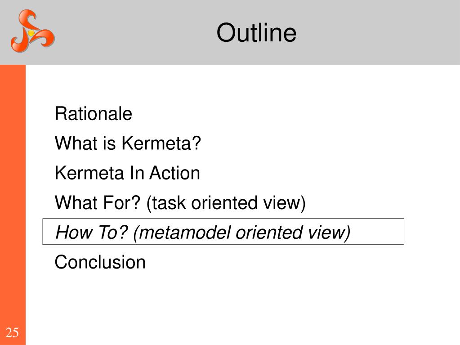This screenshot has height=345, width=460.
Task: Select the highlighted How To? italic entry
Action: point(202,233)
